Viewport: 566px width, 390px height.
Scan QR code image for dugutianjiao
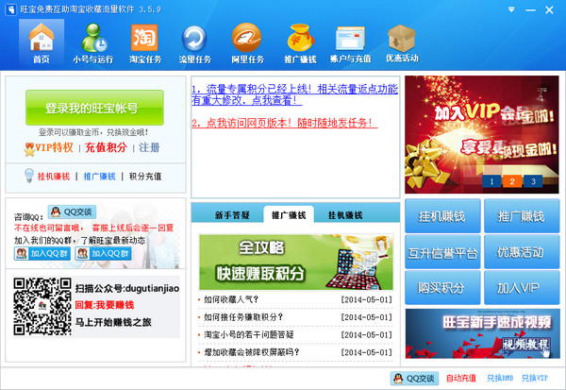pyautogui.click(x=42, y=306)
